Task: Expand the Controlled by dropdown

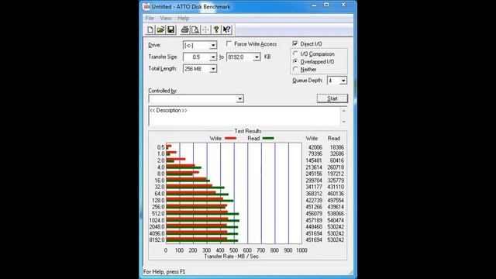Action: [239, 98]
